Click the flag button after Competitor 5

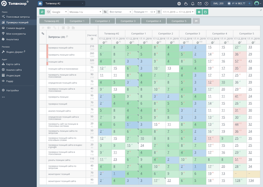coord(196,21)
